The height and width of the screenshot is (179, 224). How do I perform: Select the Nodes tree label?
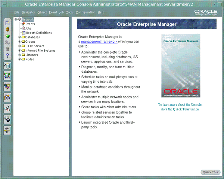(x=29, y=59)
